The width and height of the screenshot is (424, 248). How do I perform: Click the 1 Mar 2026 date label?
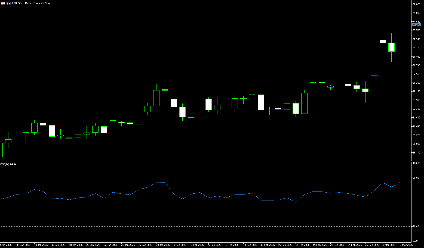(389, 245)
